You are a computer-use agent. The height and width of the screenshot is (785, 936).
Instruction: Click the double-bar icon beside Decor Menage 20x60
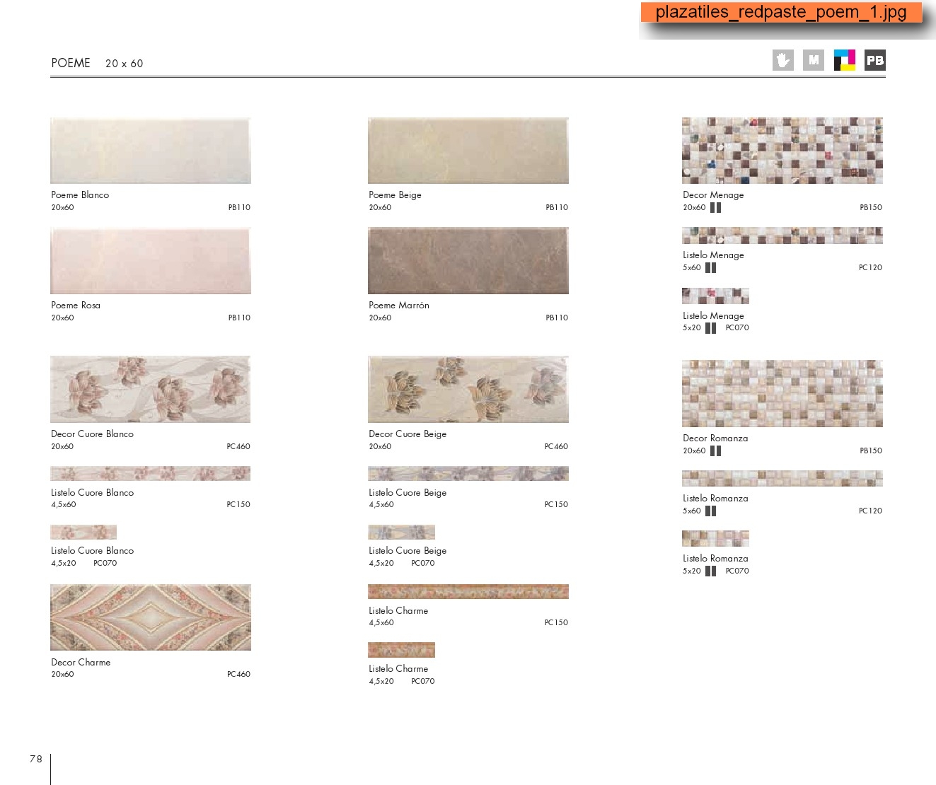coord(715,208)
